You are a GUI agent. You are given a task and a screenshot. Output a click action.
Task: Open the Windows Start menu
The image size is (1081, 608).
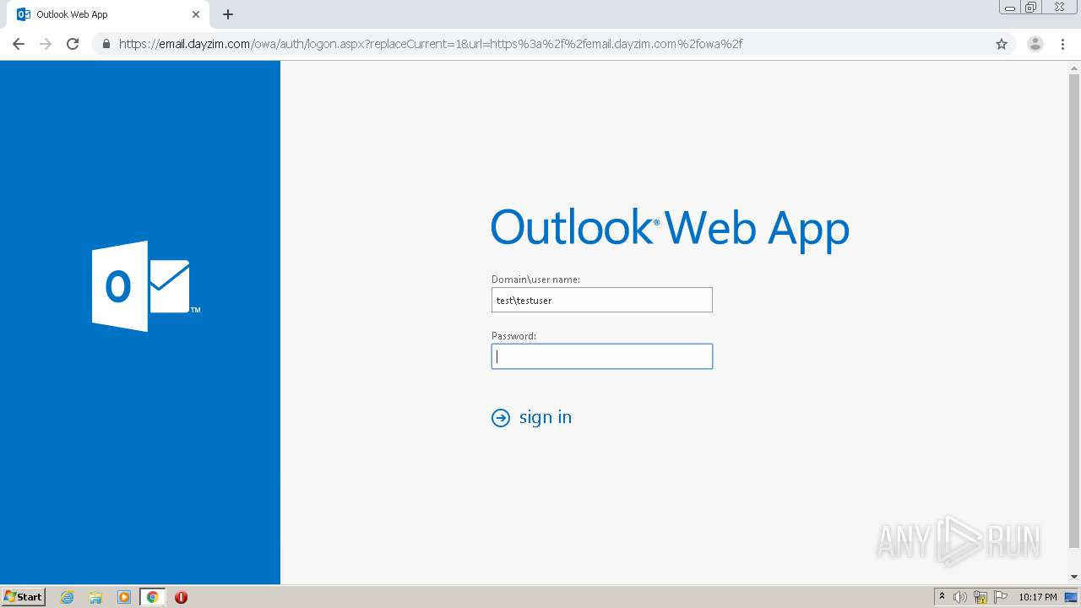tap(24, 596)
